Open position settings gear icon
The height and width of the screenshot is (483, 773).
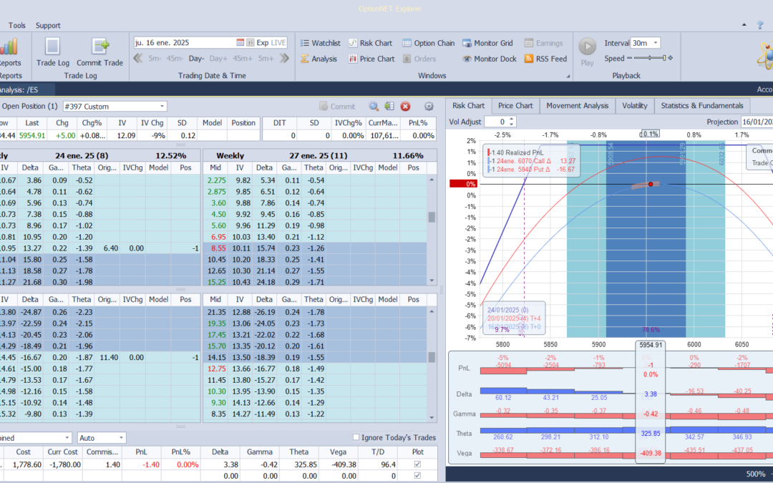coord(429,107)
